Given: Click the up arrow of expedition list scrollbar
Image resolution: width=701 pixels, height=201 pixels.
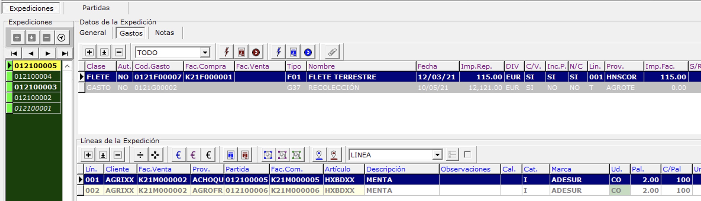Looking at the screenshot, I should coord(67,66).
